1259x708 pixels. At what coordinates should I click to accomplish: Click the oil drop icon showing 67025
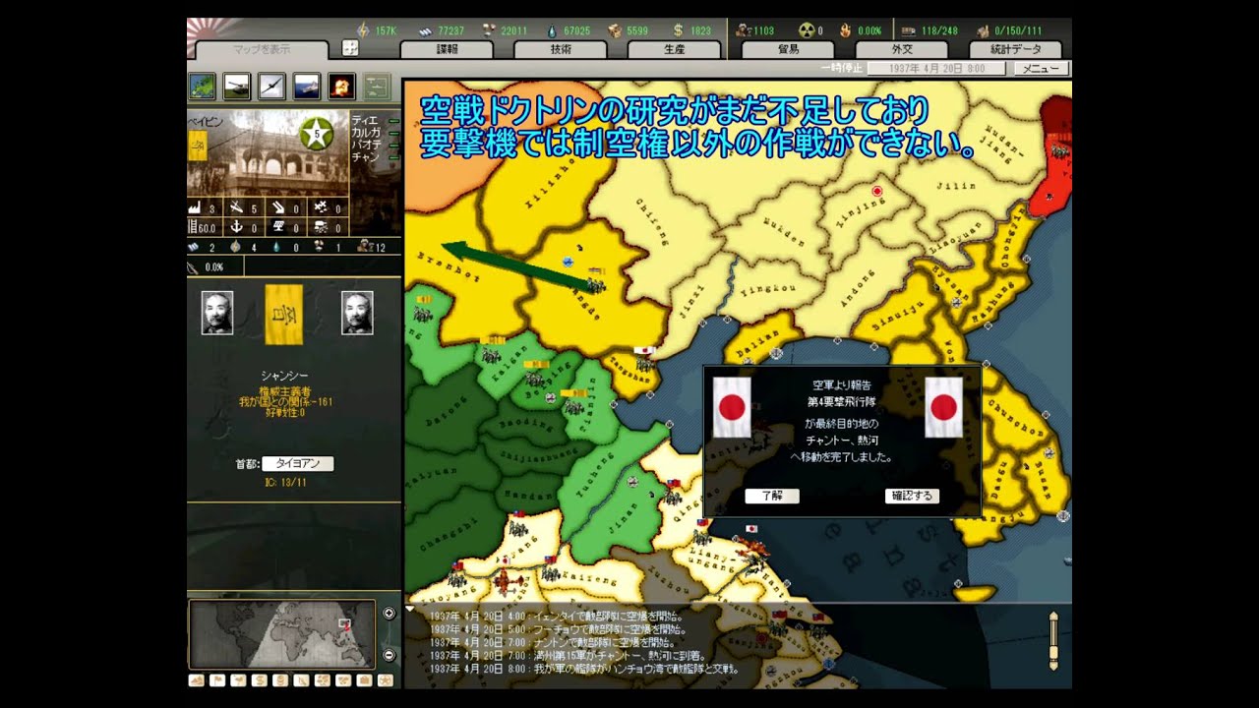click(552, 30)
